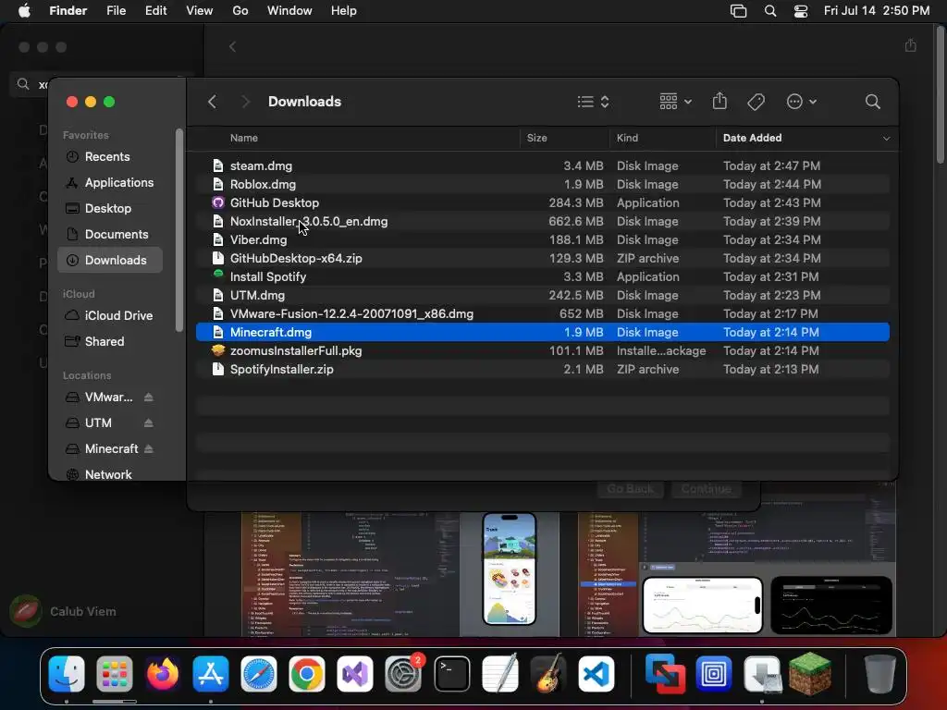Open Visual Studio Code from the Dock
This screenshot has height=710, width=947.
point(596,673)
